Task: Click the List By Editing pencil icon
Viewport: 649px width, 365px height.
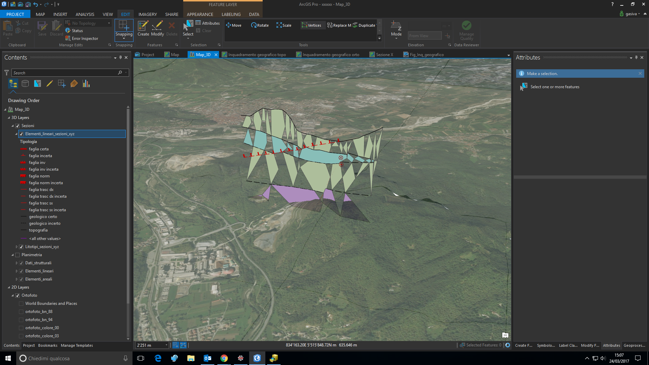Action: click(49, 83)
